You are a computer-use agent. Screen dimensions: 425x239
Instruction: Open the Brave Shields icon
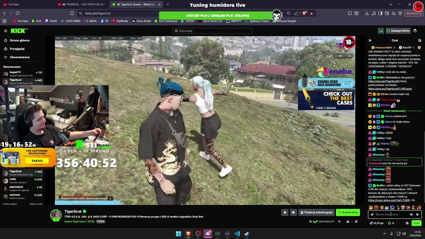(x=304, y=13)
